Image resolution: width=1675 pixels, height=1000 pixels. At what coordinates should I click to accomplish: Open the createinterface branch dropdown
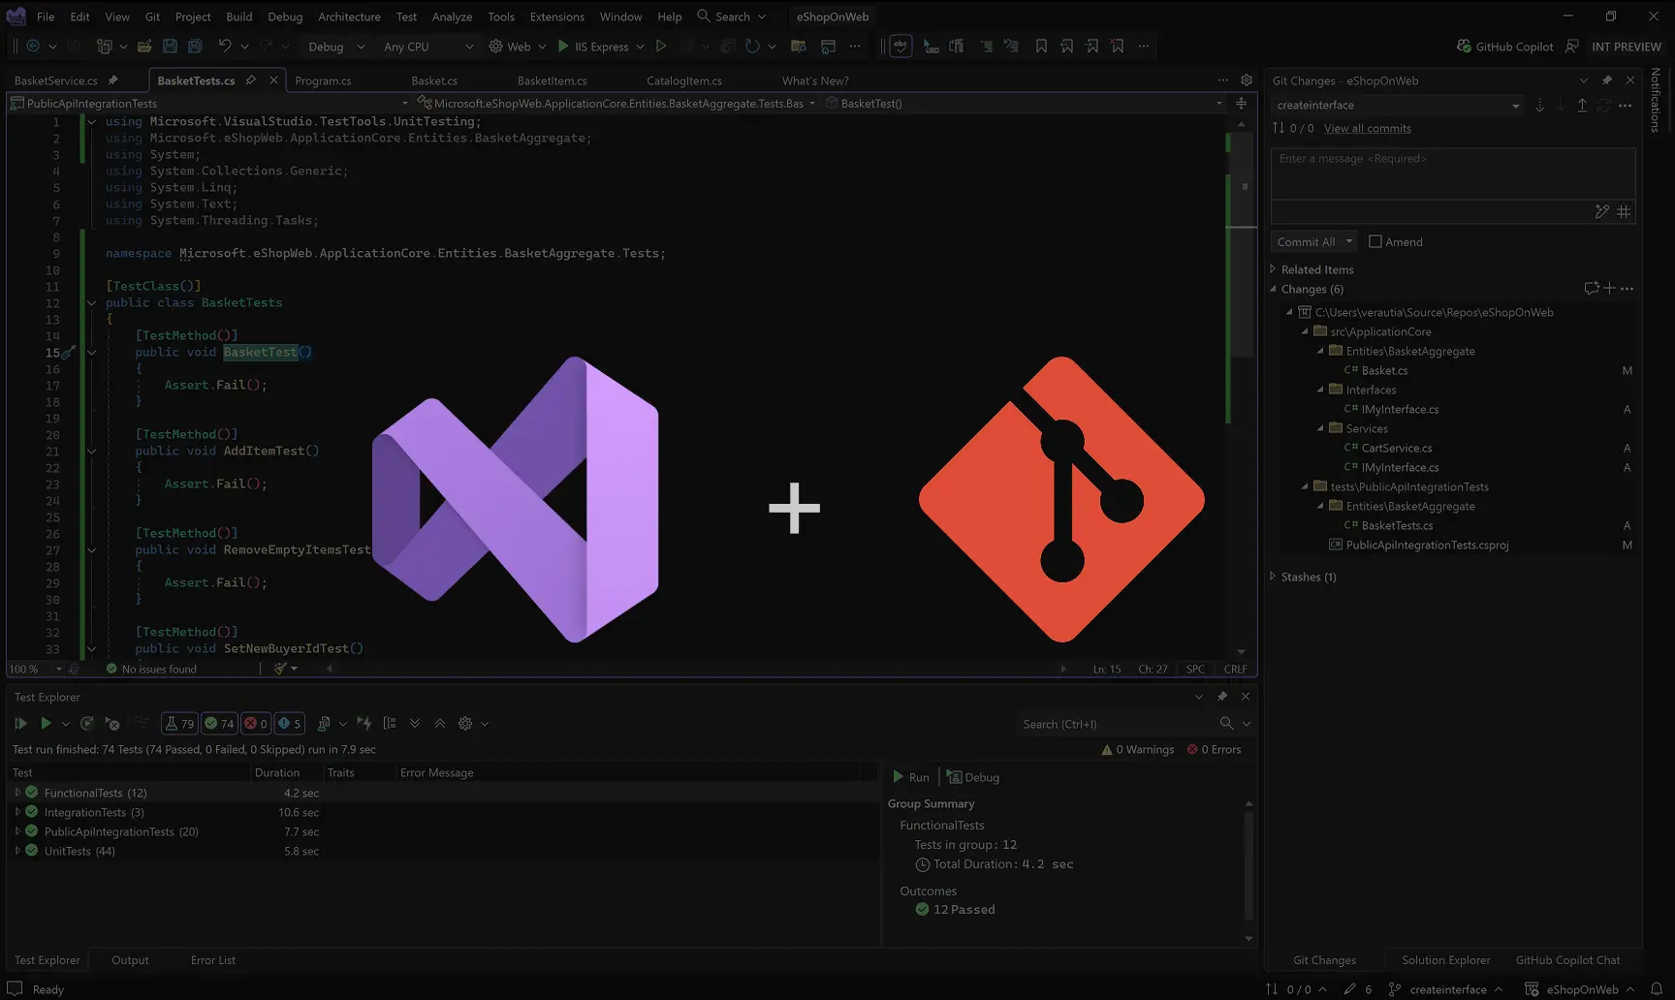point(1515,105)
